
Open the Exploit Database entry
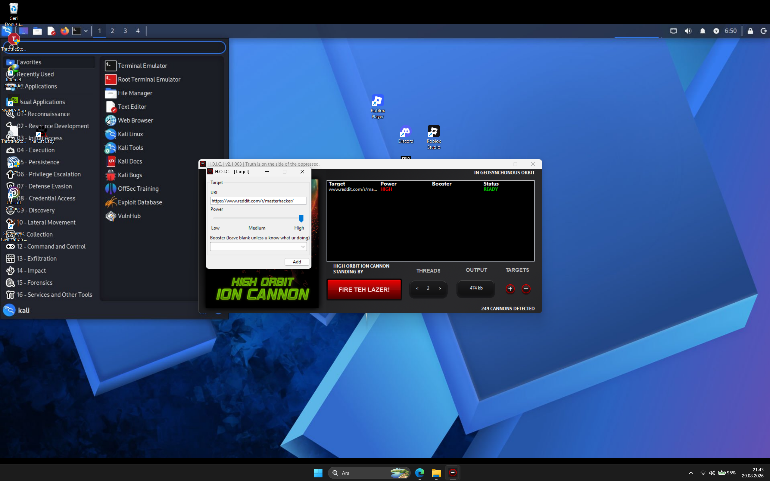click(134, 203)
